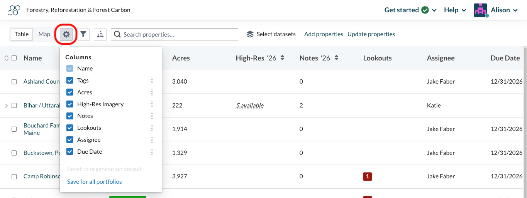
Task: Uncheck the Tags column checkbox
Action: pos(70,81)
